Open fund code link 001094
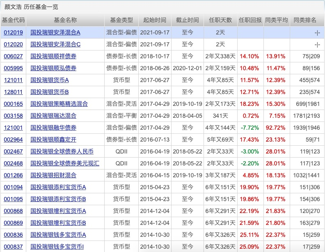325x252 pixels. point(13,187)
